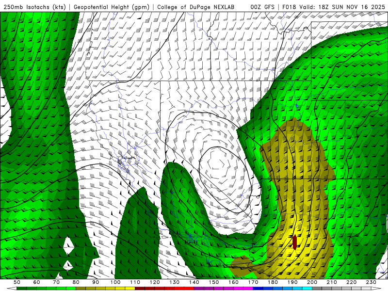Pick the darkest green swatch right of 50

point(22,289)
